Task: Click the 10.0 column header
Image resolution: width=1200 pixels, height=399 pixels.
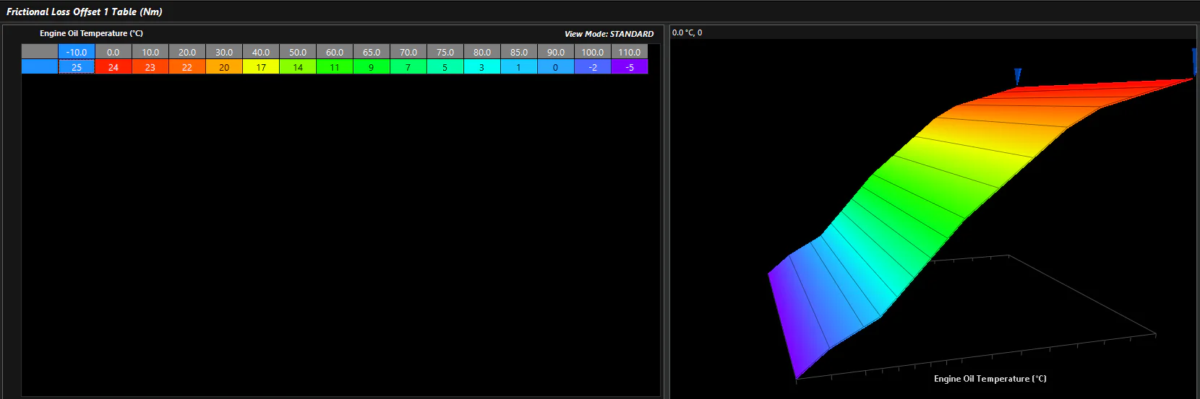Action: 150,52
